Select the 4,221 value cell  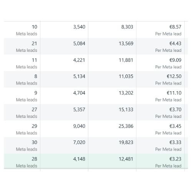click(x=64, y=63)
